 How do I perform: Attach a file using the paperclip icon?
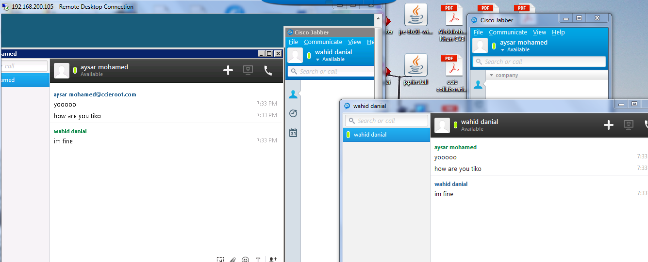pos(233,260)
